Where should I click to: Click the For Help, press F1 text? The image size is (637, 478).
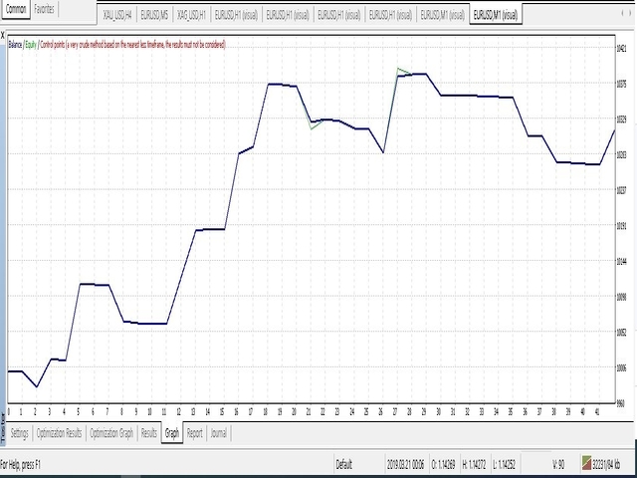20,465
